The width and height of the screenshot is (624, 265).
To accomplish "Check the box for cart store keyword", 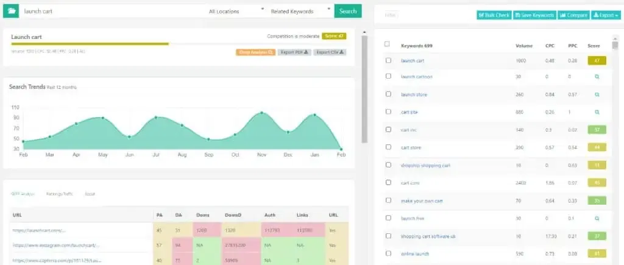I will tap(388, 147).
